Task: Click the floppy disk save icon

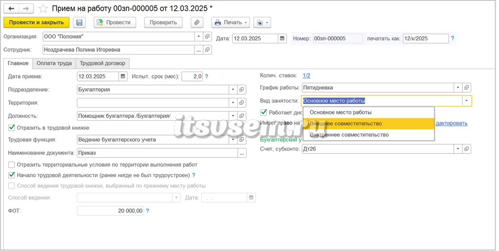Action: (x=79, y=22)
